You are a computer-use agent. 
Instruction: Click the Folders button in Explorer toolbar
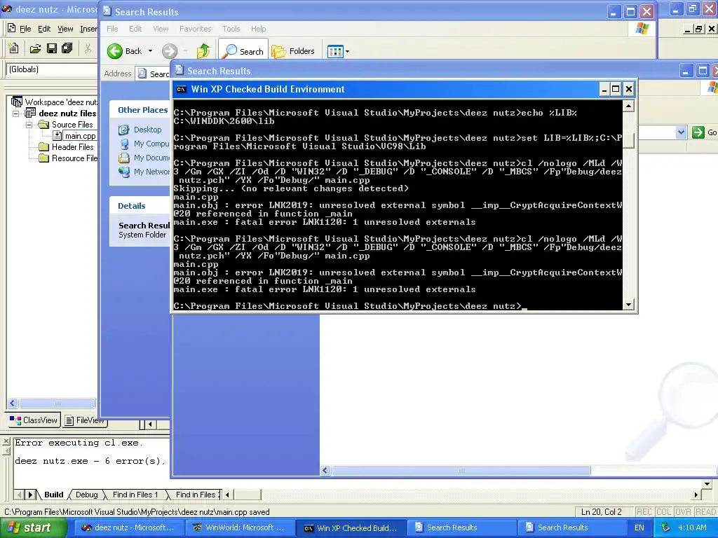pos(294,51)
